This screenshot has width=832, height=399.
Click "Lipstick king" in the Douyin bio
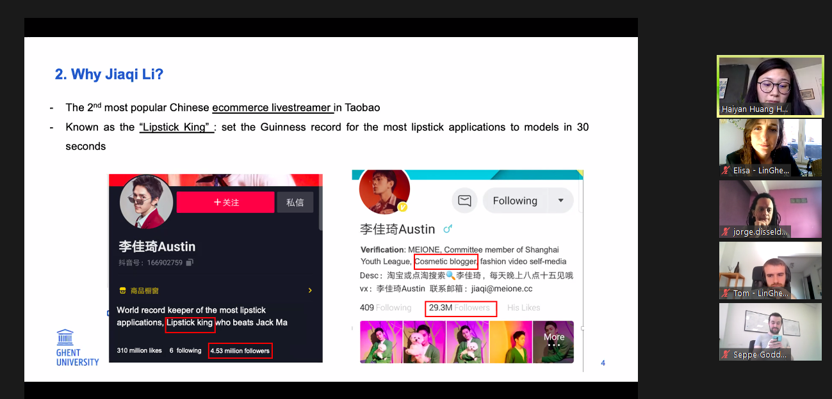point(190,322)
